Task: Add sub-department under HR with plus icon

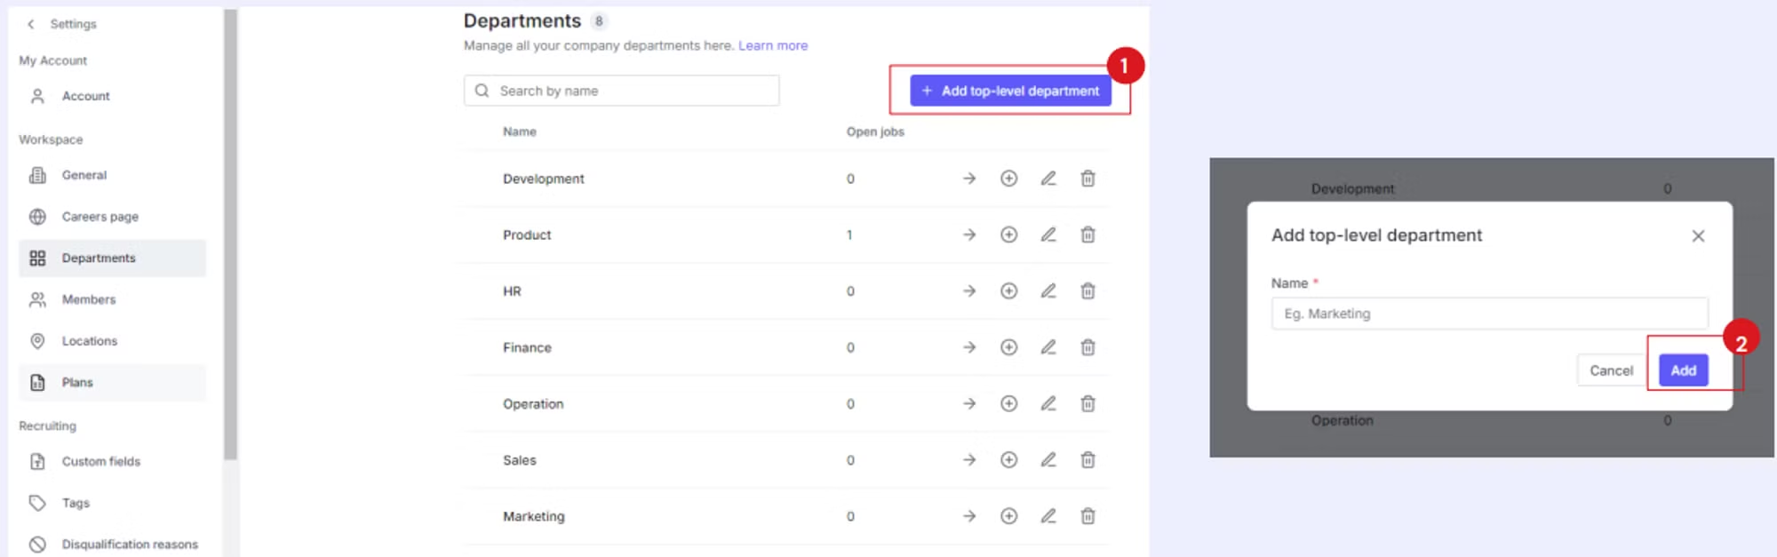Action: point(1008,291)
